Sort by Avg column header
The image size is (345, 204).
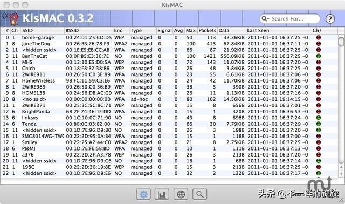coord(178,30)
